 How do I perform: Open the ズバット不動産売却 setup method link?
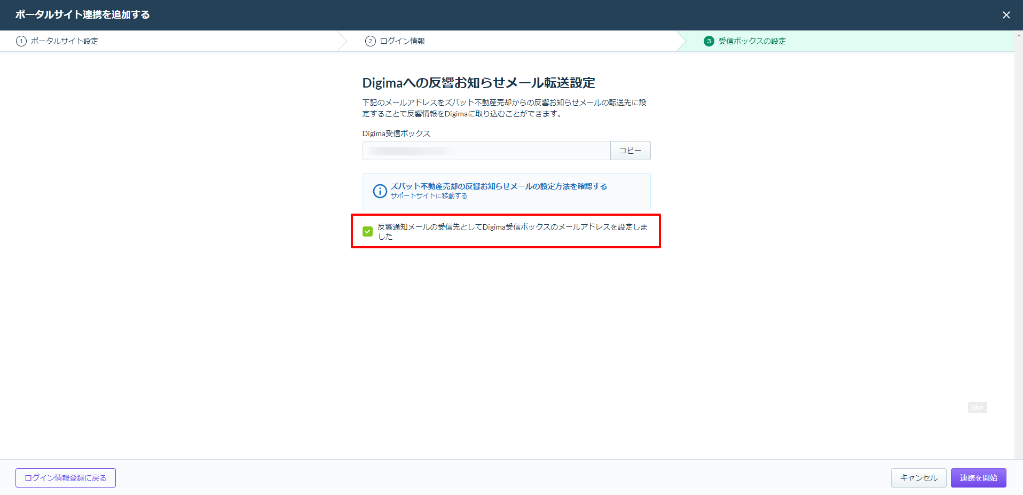click(498, 186)
